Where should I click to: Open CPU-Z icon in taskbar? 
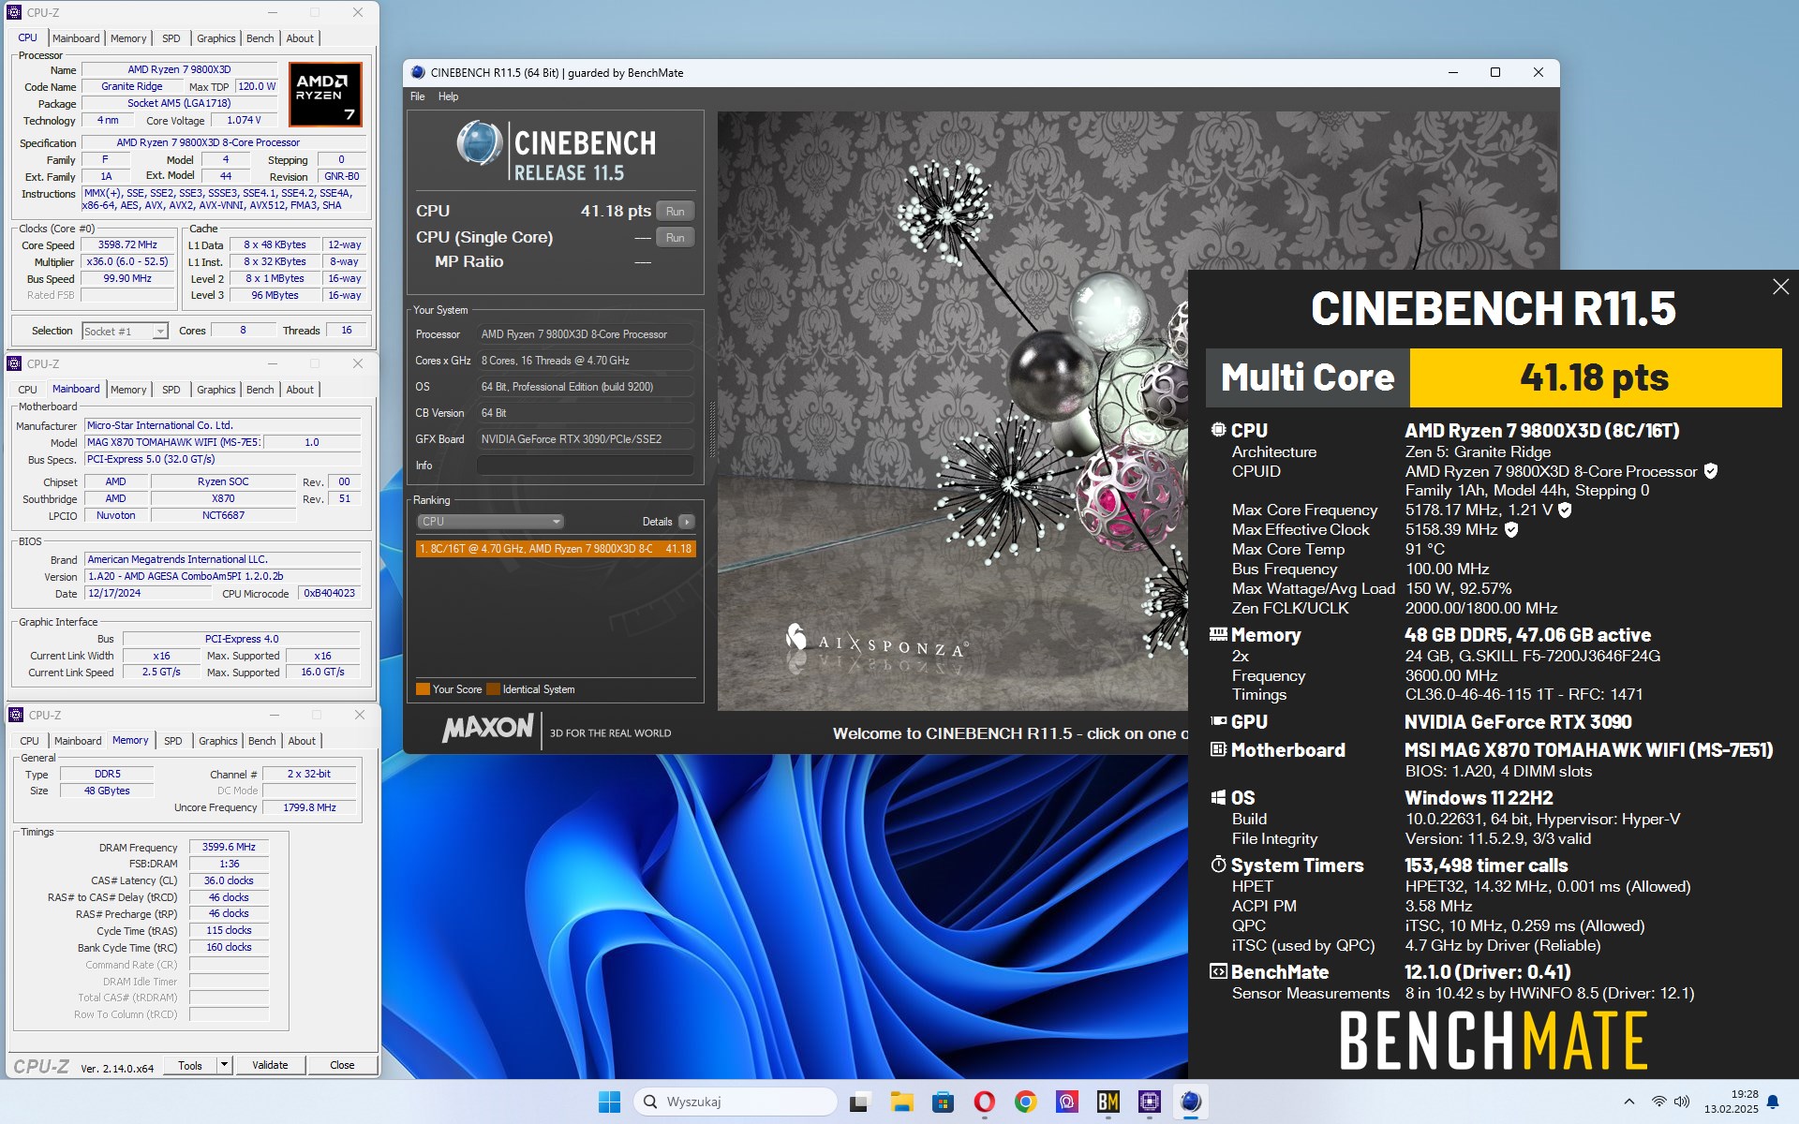1149,1102
